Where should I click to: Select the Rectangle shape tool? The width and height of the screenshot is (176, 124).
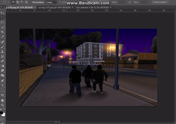click(2, 95)
